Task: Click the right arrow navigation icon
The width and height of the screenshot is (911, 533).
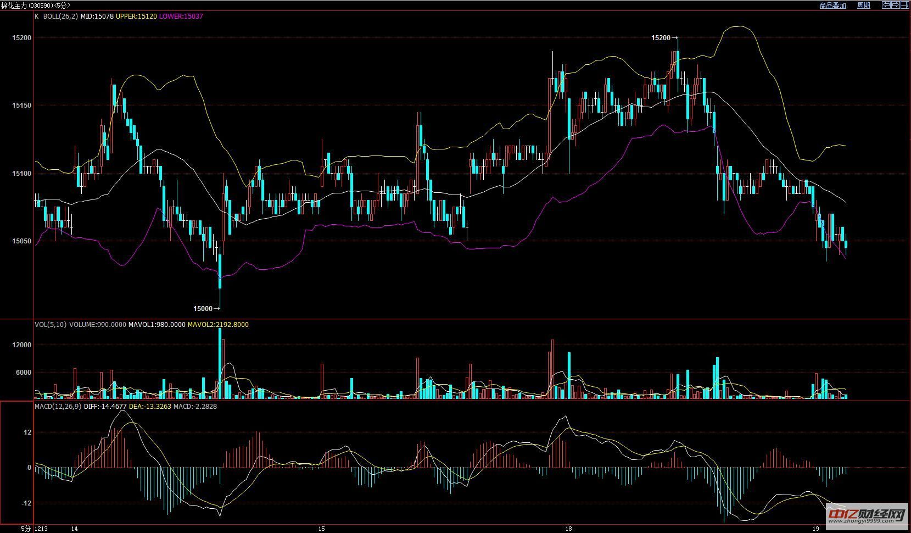Action: [895, 5]
